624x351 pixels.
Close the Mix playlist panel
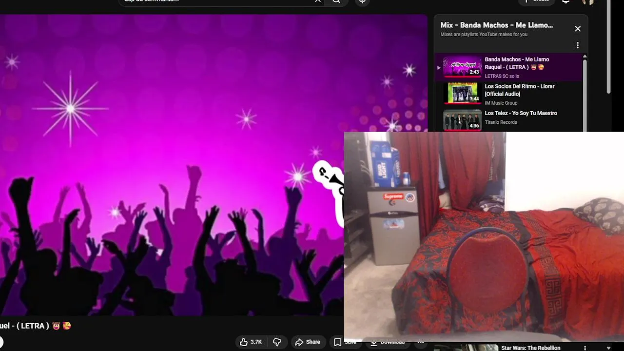pyautogui.click(x=578, y=29)
